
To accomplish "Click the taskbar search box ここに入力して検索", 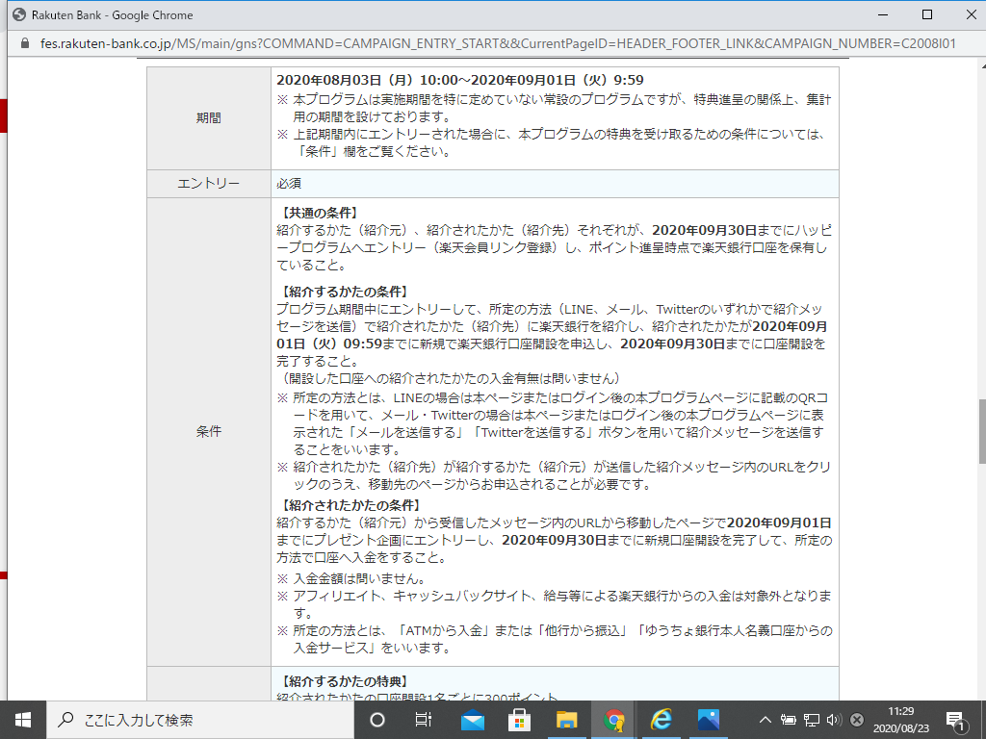I will pyautogui.click(x=200, y=720).
